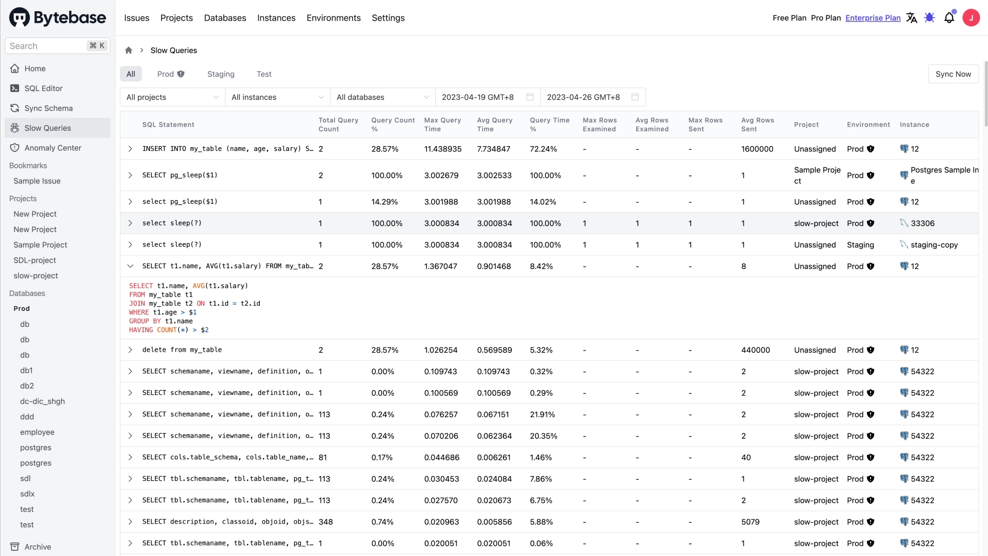Expand the SELECT description, classoid row
This screenshot has height=556, width=988.
pos(130,522)
